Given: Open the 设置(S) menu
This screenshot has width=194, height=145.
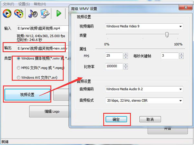Looking at the screenshot, I should click(x=24, y=4).
